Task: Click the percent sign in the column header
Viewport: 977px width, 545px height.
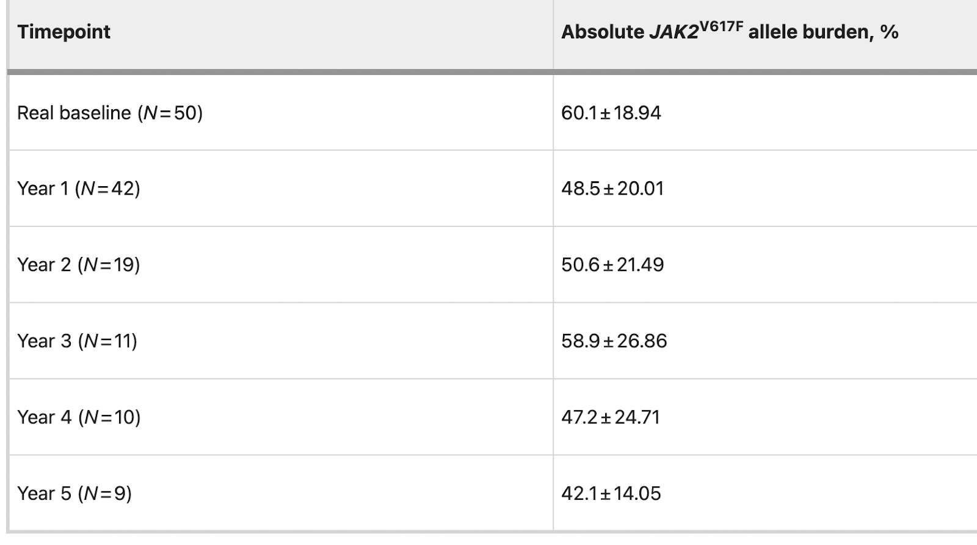Action: click(889, 32)
